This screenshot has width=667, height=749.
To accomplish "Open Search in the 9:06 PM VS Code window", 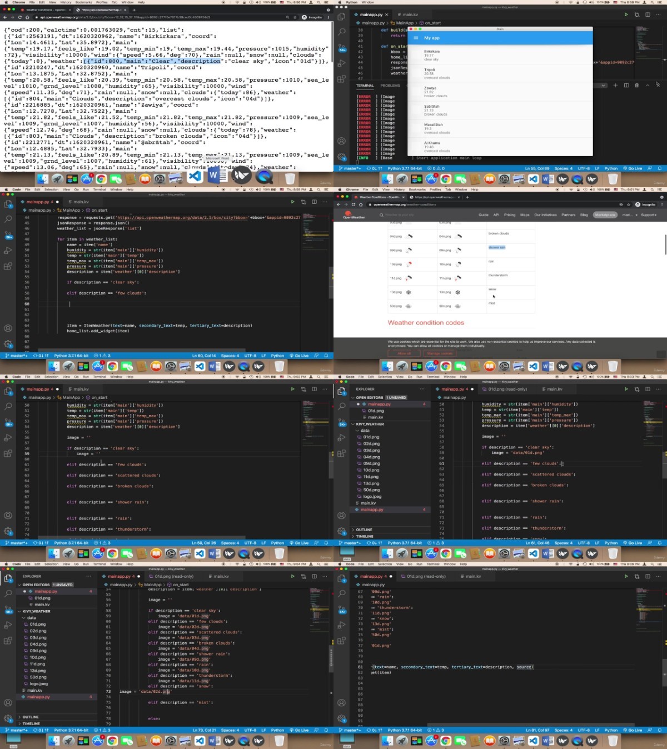I will (341, 594).
